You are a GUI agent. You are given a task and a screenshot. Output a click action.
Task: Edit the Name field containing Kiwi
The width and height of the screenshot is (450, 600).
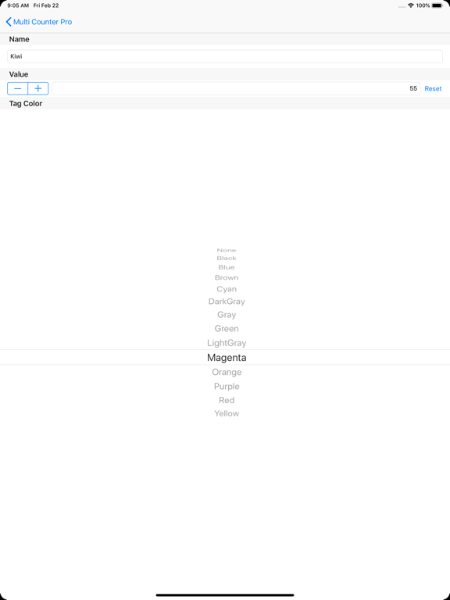(x=225, y=56)
